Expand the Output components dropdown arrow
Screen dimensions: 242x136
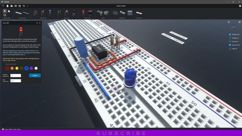(90, 18)
